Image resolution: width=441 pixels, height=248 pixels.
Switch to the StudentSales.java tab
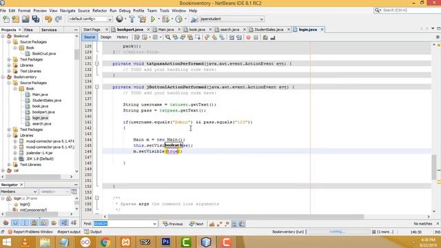point(269,30)
